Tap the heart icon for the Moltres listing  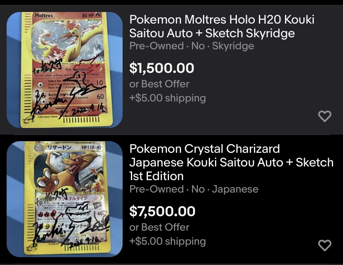coord(325,116)
